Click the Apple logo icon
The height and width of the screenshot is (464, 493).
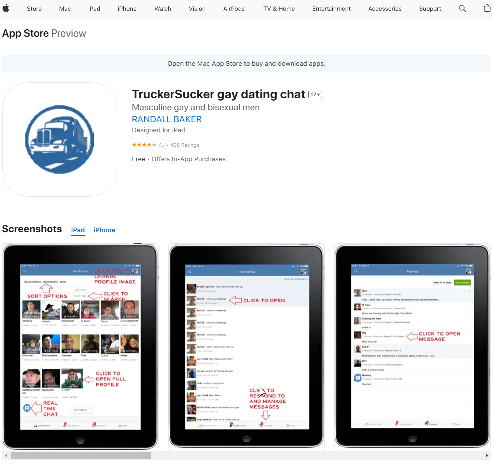(6, 8)
